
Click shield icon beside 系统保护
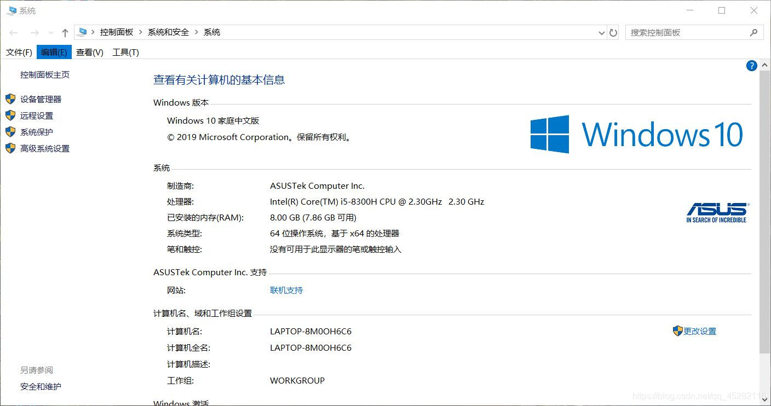(x=10, y=132)
